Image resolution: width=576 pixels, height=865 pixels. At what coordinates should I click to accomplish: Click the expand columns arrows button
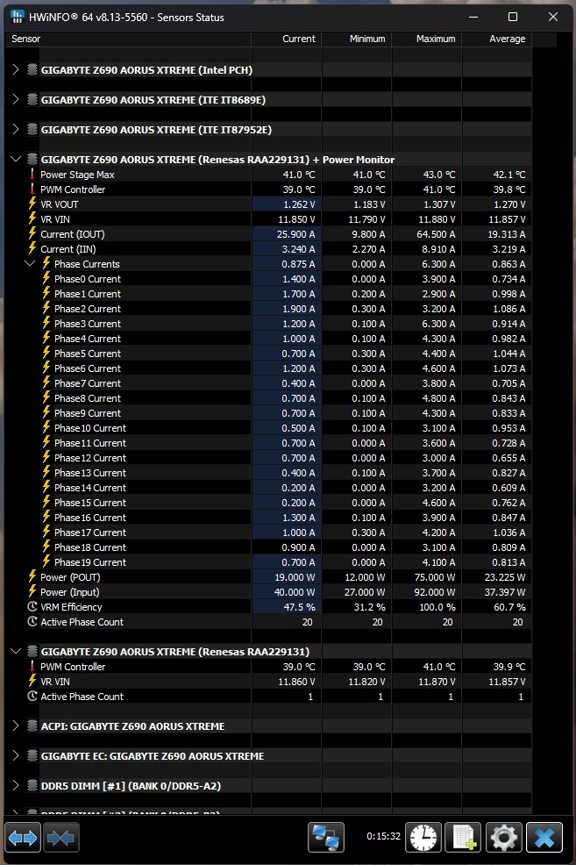pyautogui.click(x=23, y=838)
